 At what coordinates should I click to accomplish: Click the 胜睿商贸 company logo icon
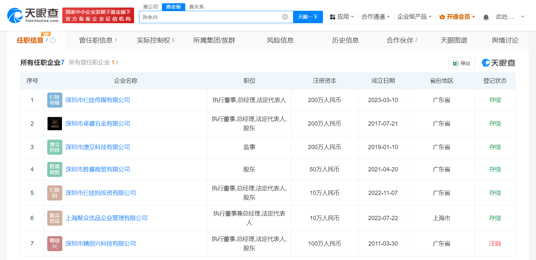pyautogui.click(x=55, y=169)
